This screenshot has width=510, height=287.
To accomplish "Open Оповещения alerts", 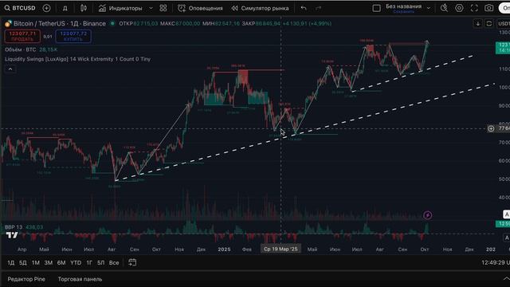I will [200, 9].
